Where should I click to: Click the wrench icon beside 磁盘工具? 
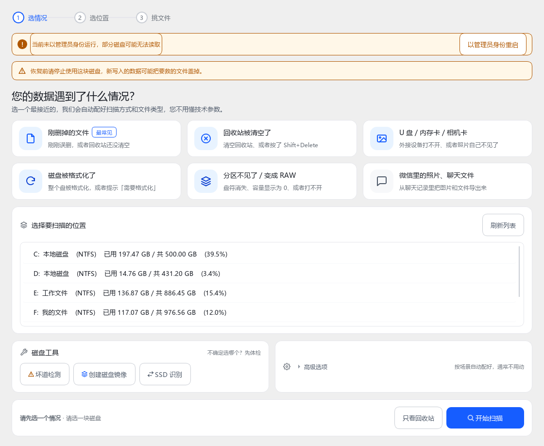click(24, 352)
